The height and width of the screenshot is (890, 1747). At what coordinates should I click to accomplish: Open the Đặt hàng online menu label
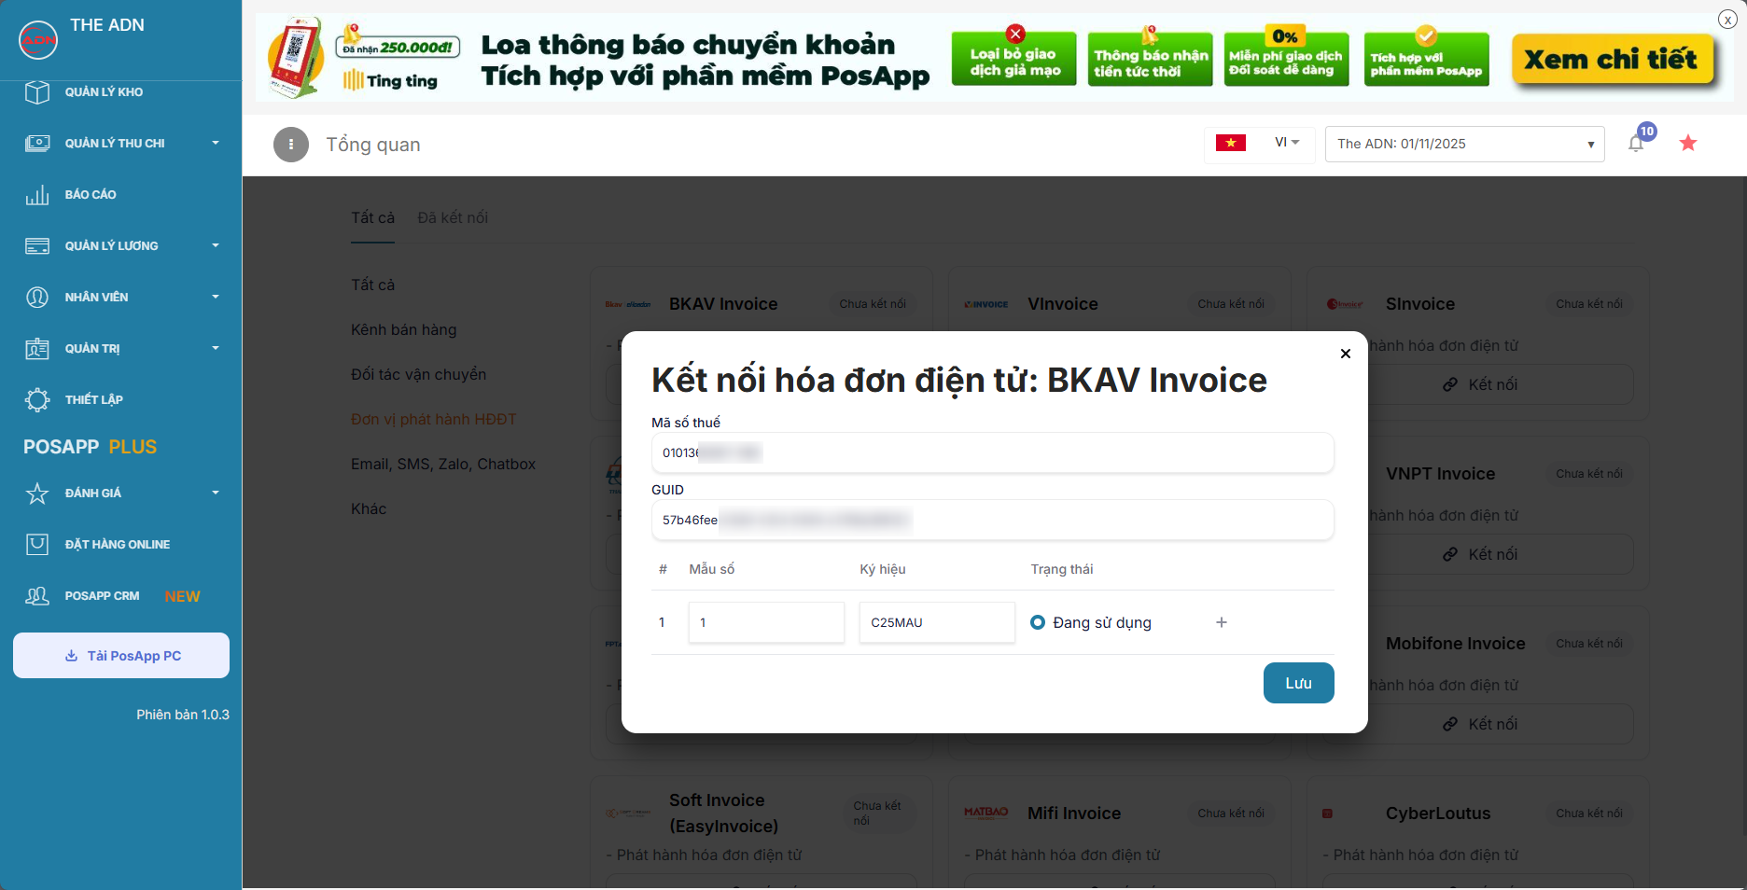[118, 545]
